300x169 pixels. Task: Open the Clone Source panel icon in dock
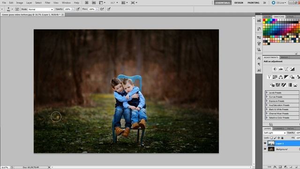coord(259,49)
